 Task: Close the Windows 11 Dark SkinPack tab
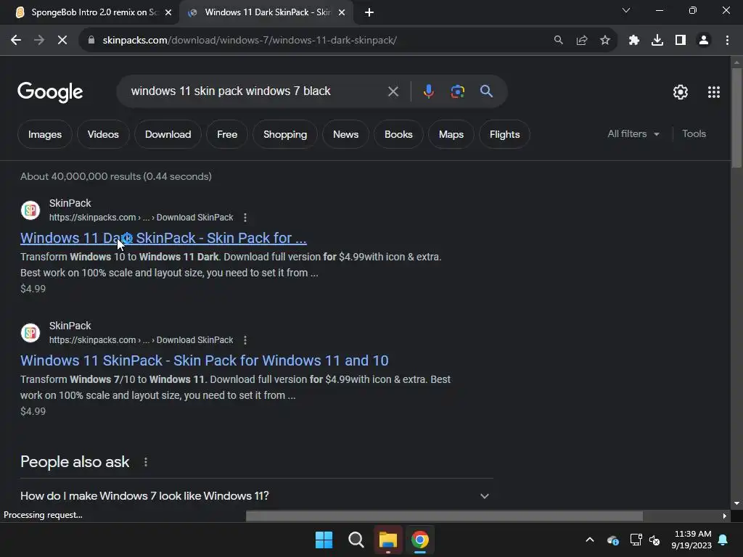tap(342, 12)
